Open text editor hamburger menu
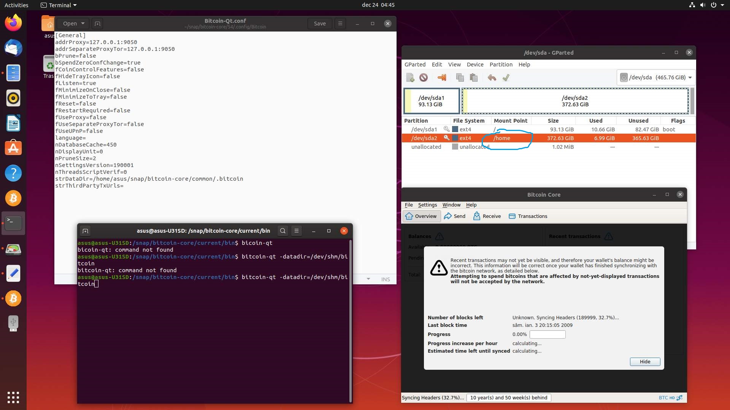The height and width of the screenshot is (410, 730). click(x=340, y=24)
